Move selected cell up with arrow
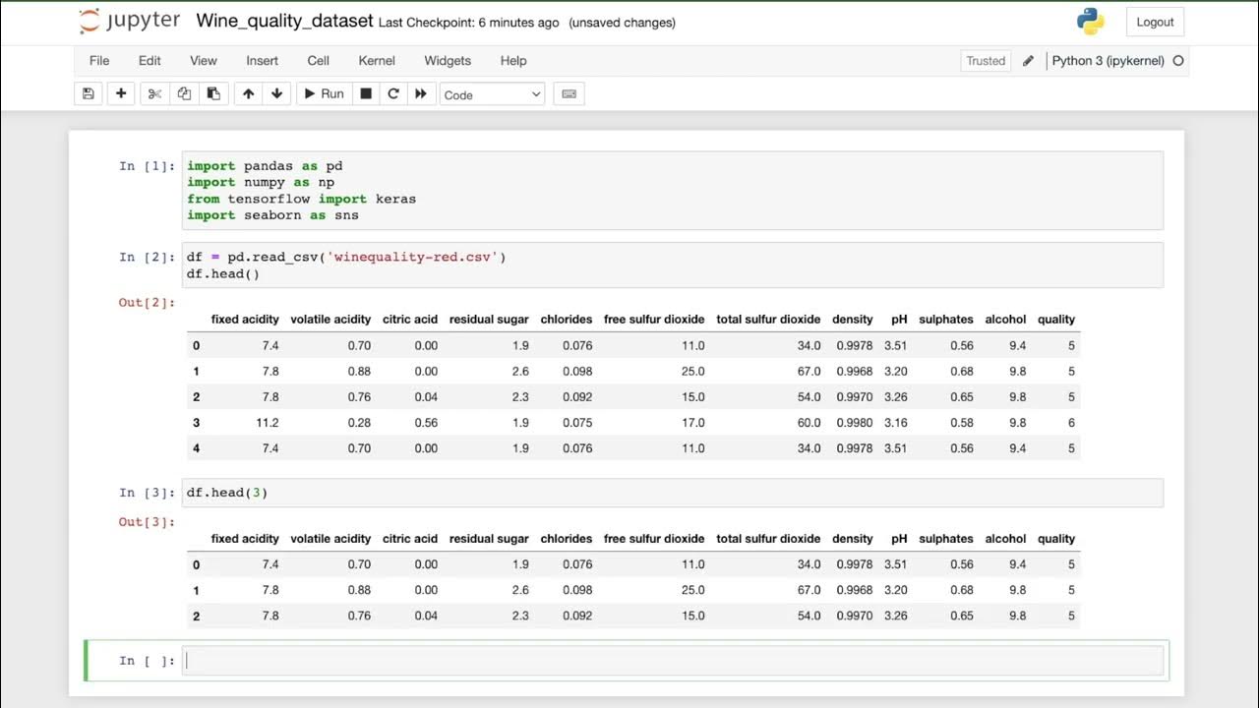This screenshot has height=708, width=1259. tap(248, 93)
